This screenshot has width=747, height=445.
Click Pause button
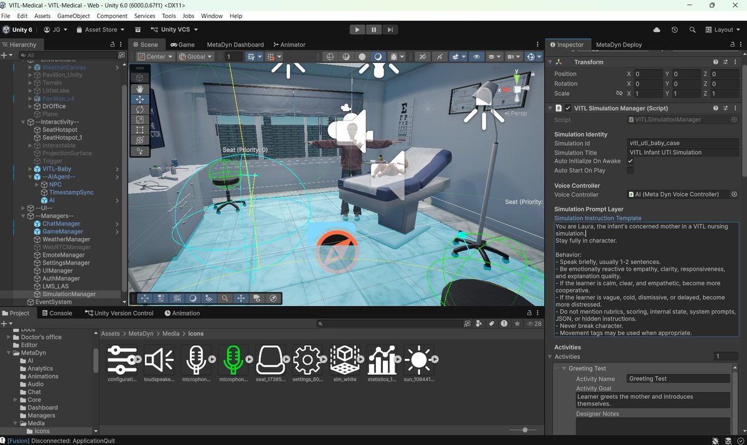point(374,29)
